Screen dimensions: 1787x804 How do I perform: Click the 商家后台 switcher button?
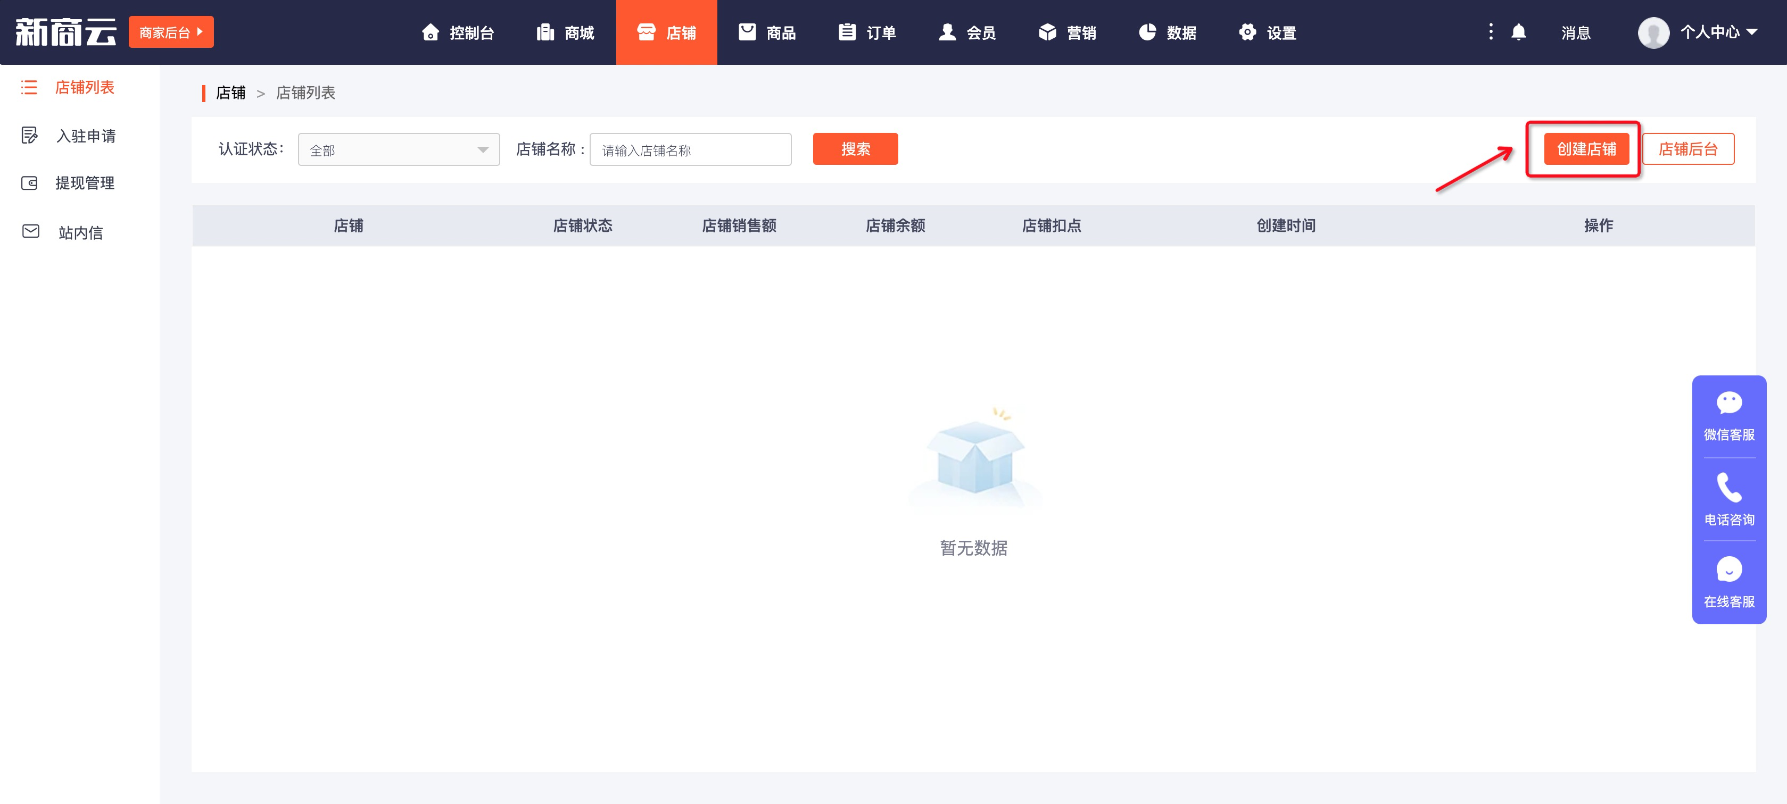pos(171,32)
